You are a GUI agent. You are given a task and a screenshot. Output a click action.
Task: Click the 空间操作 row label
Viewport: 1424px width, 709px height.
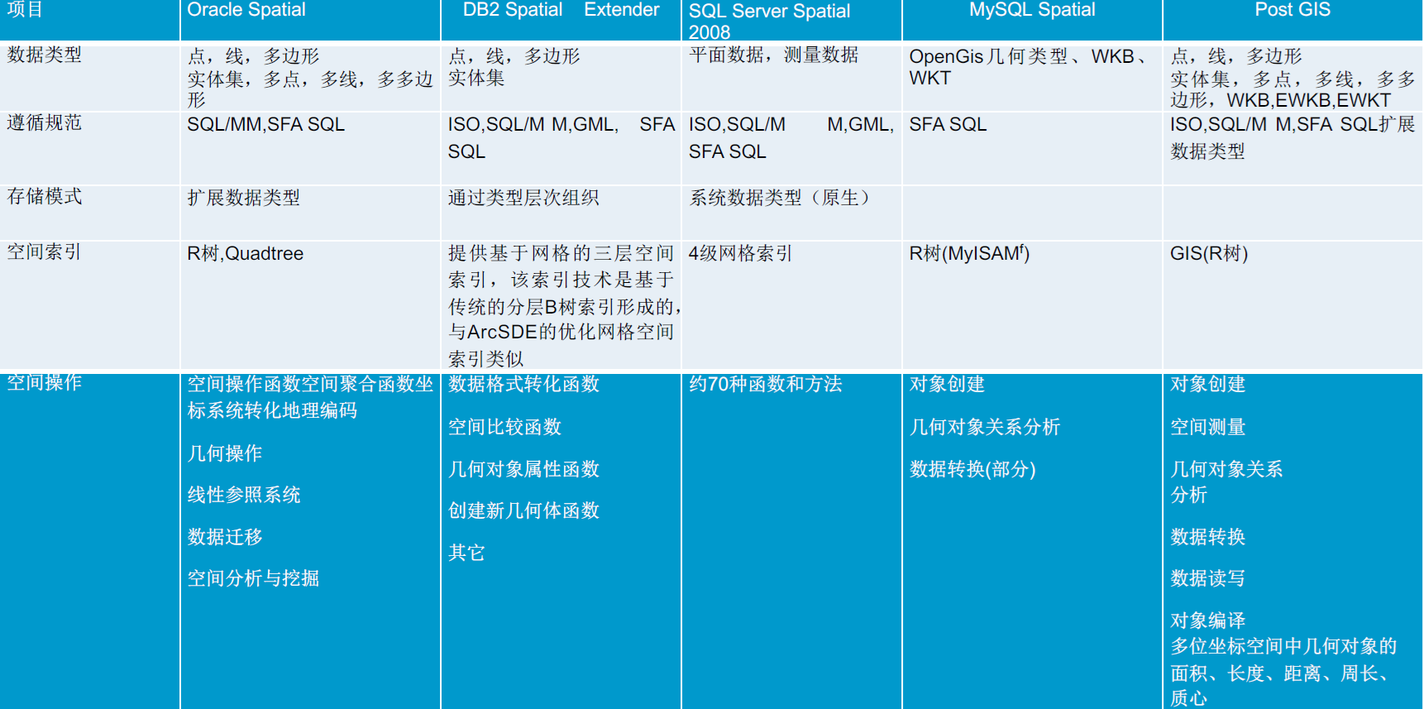[45, 382]
